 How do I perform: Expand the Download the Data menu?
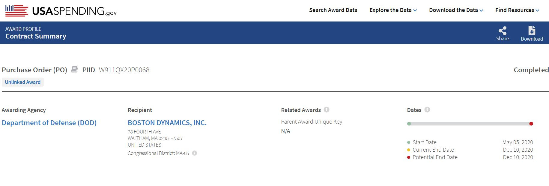tap(456, 10)
